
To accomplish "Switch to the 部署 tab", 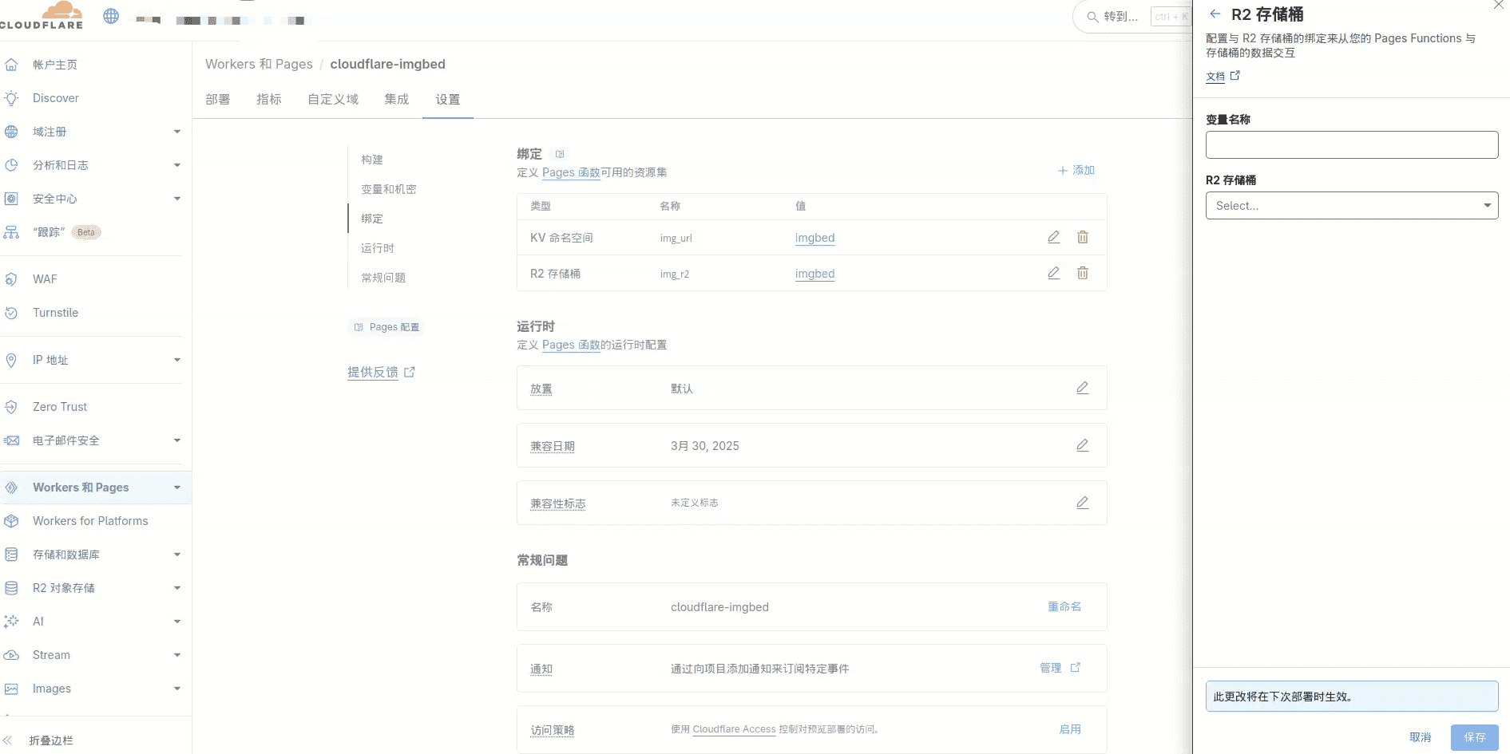I will tap(218, 100).
